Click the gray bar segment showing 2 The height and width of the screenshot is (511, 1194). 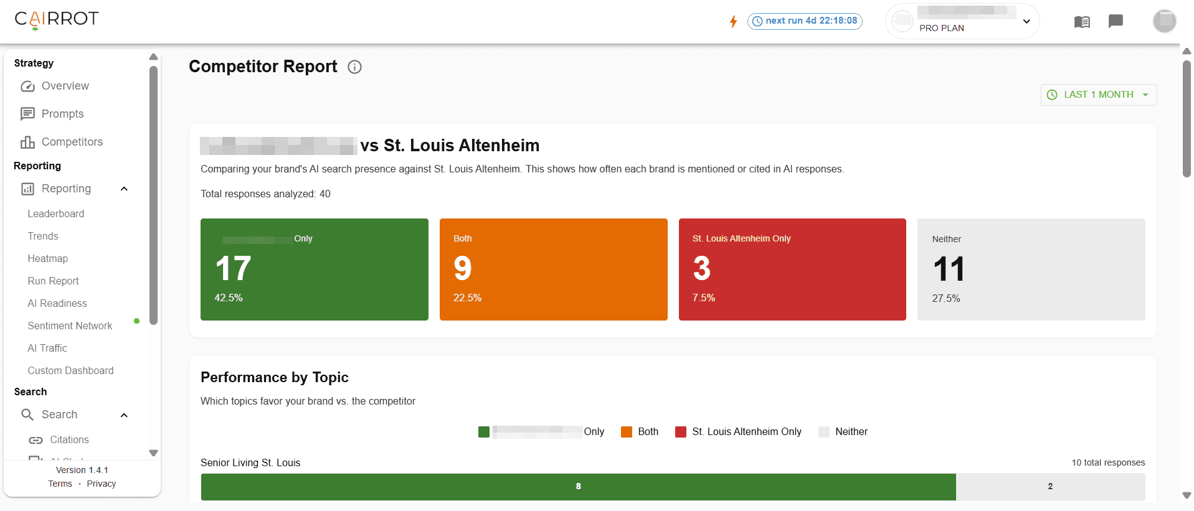(1051, 487)
